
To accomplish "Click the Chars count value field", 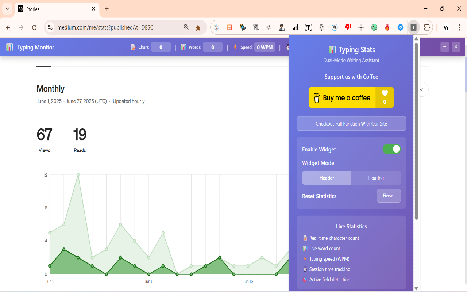I will point(161,47).
